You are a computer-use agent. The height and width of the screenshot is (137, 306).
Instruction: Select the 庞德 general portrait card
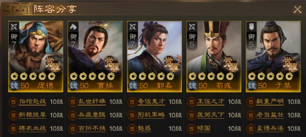tap(36, 56)
